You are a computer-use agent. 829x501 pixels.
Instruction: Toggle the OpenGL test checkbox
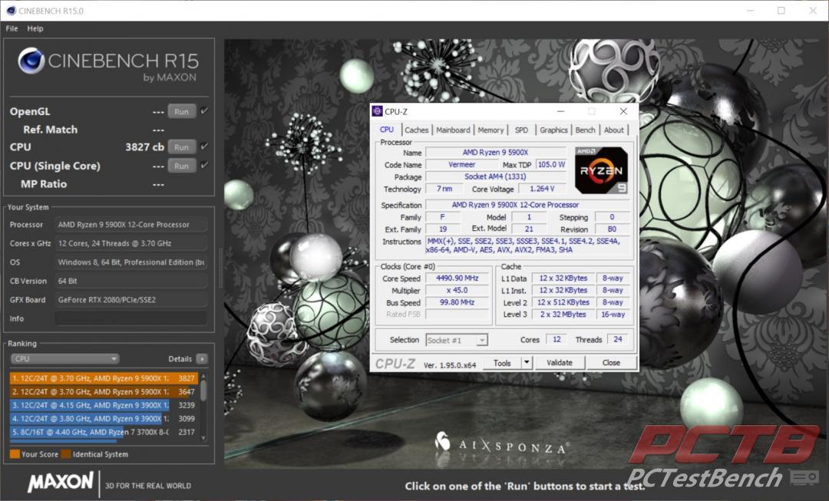pos(204,111)
